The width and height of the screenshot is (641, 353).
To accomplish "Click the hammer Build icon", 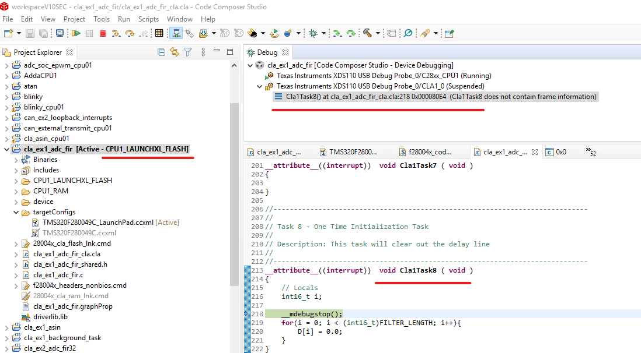I will click(367, 34).
